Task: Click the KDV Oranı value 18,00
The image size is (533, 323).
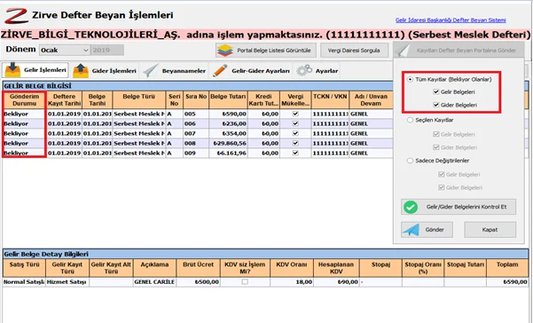Action: [291, 282]
